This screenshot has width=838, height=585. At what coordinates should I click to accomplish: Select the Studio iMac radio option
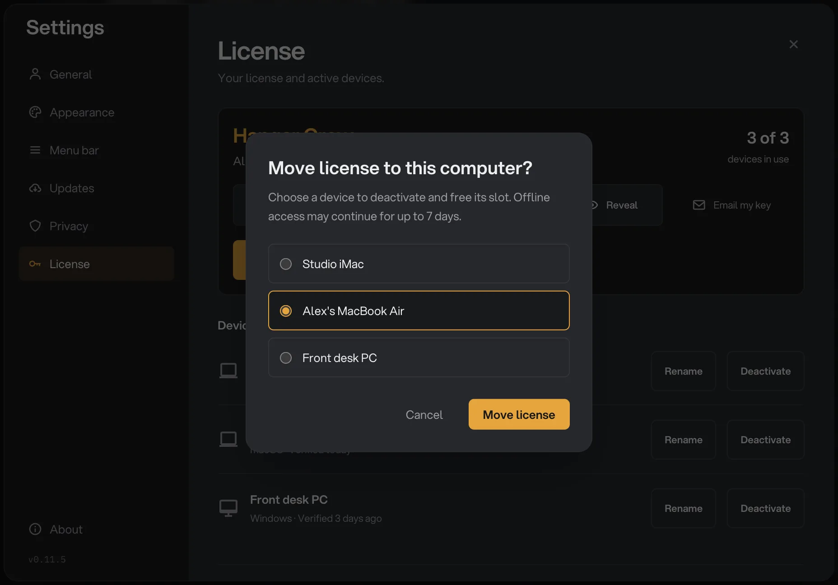419,264
